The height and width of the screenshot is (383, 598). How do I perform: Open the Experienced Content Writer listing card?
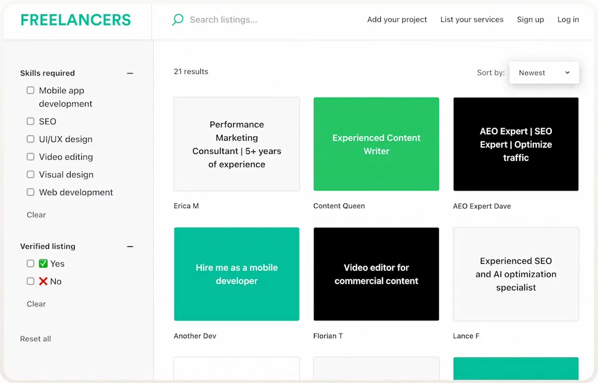pos(376,144)
